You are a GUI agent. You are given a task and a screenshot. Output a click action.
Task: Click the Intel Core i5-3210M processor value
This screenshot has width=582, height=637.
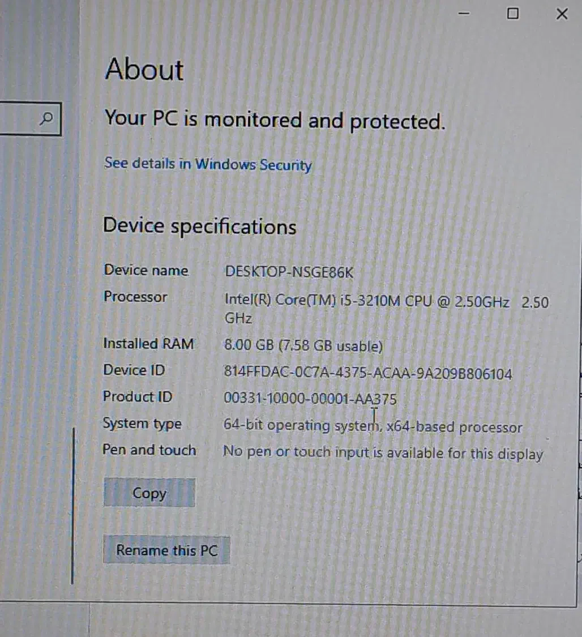pyautogui.click(x=386, y=309)
